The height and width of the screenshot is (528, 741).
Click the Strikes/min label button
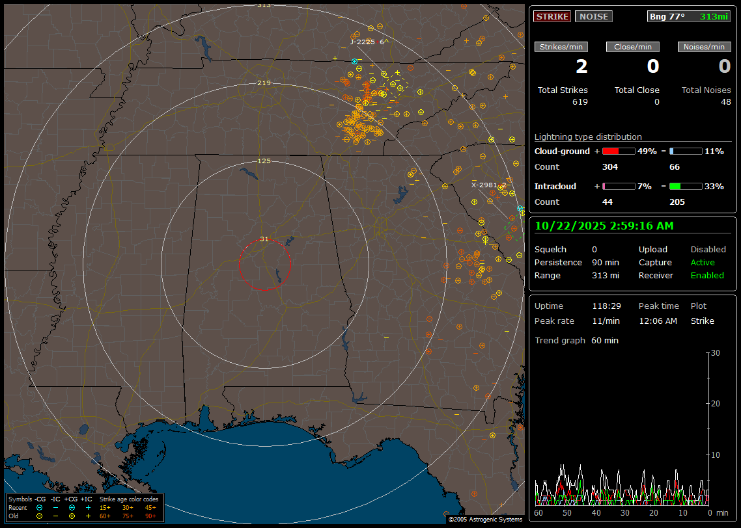tap(561, 47)
